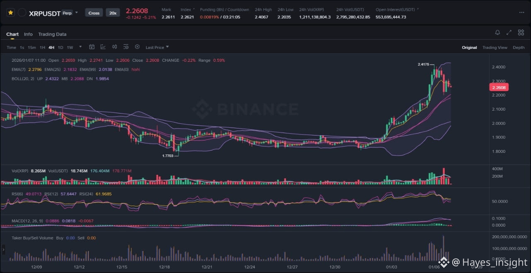The width and height of the screenshot is (531, 273).
Task: Click the XRP coin logo circle
Action: pos(22,13)
